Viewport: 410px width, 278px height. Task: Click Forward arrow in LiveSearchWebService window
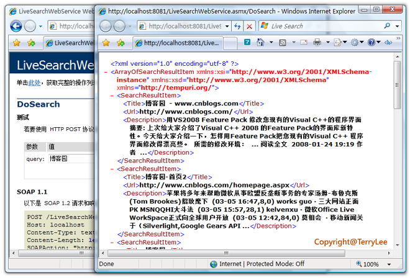pos(30,26)
